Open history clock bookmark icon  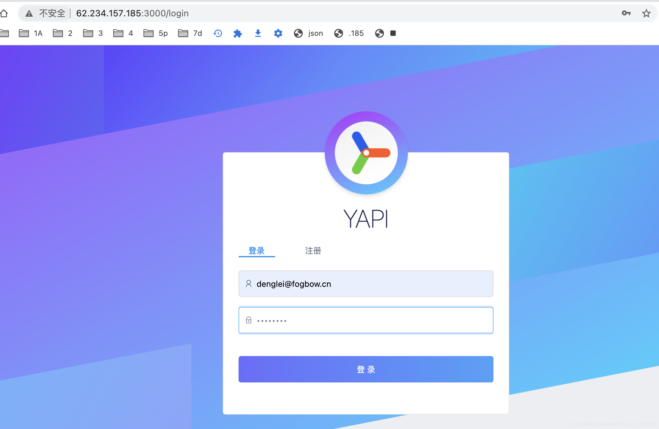(218, 33)
